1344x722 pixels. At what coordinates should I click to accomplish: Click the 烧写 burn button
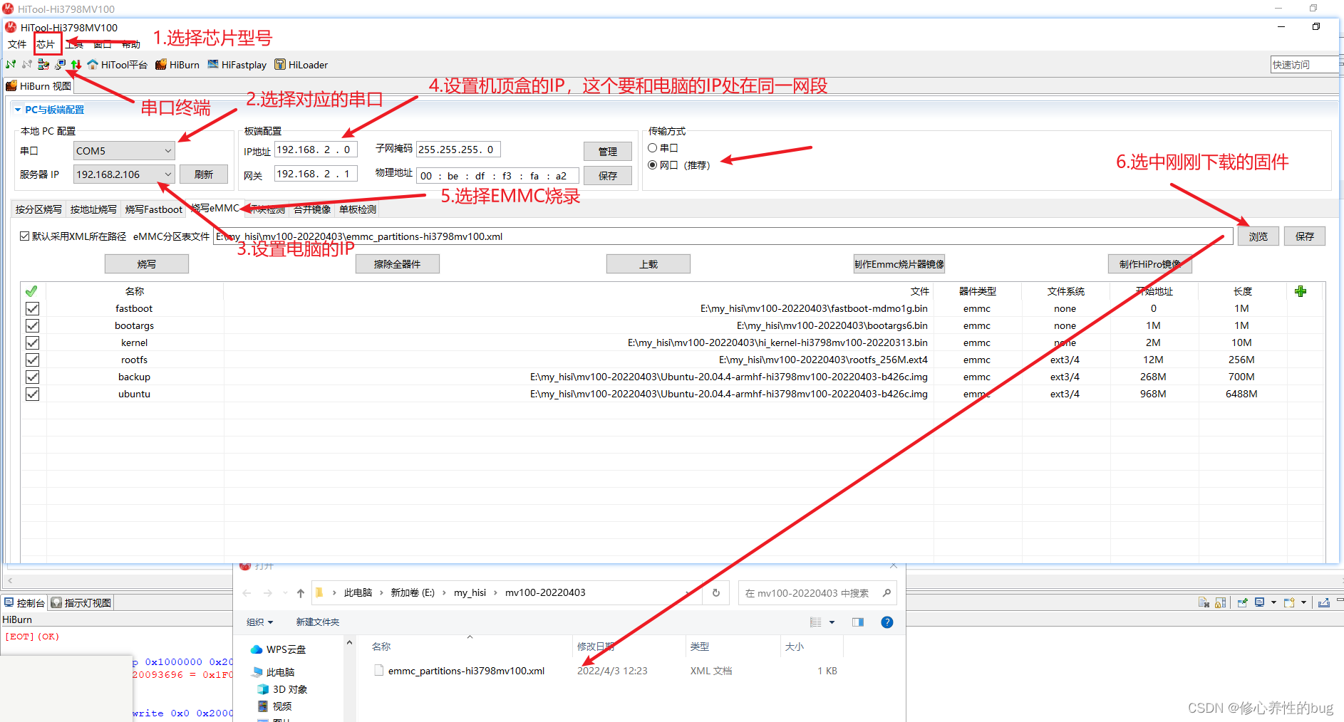tap(147, 264)
